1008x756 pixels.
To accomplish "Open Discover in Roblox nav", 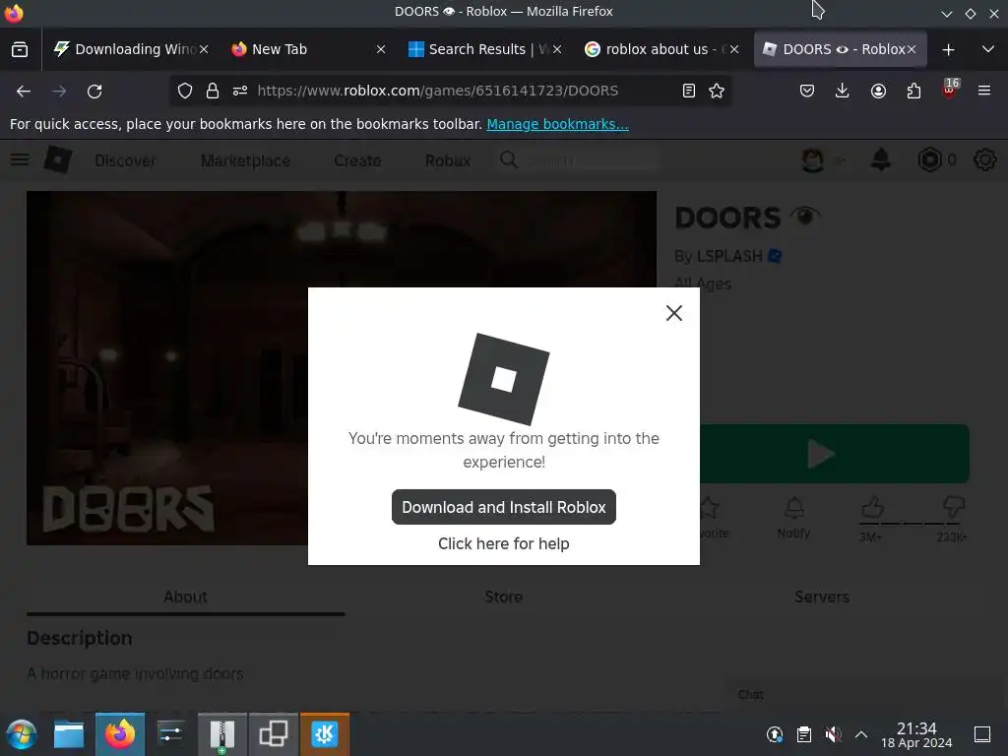I will [125, 160].
